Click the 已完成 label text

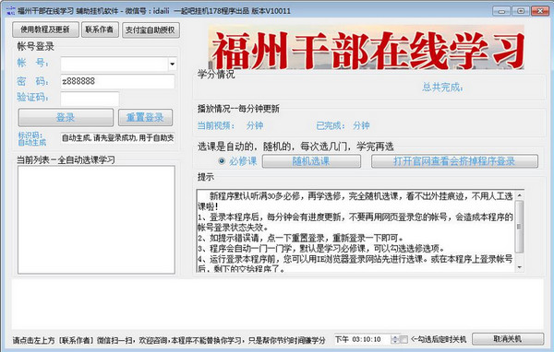tap(331, 125)
